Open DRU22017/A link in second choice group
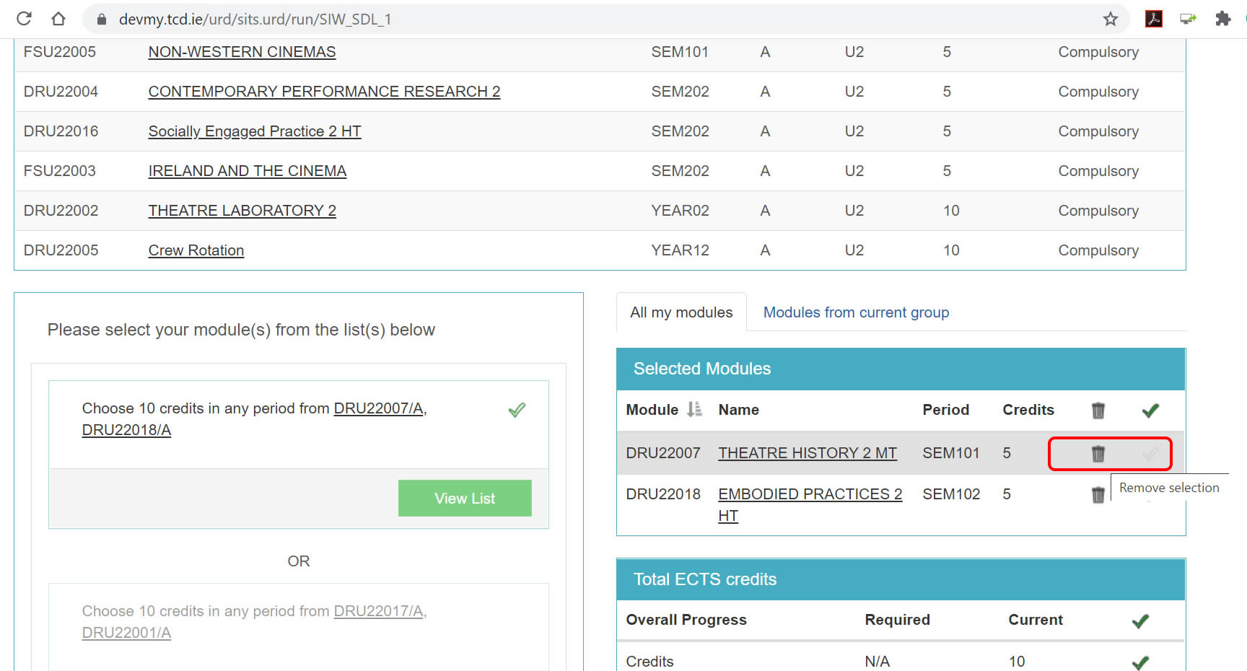1247x671 pixels. pyautogui.click(x=378, y=611)
